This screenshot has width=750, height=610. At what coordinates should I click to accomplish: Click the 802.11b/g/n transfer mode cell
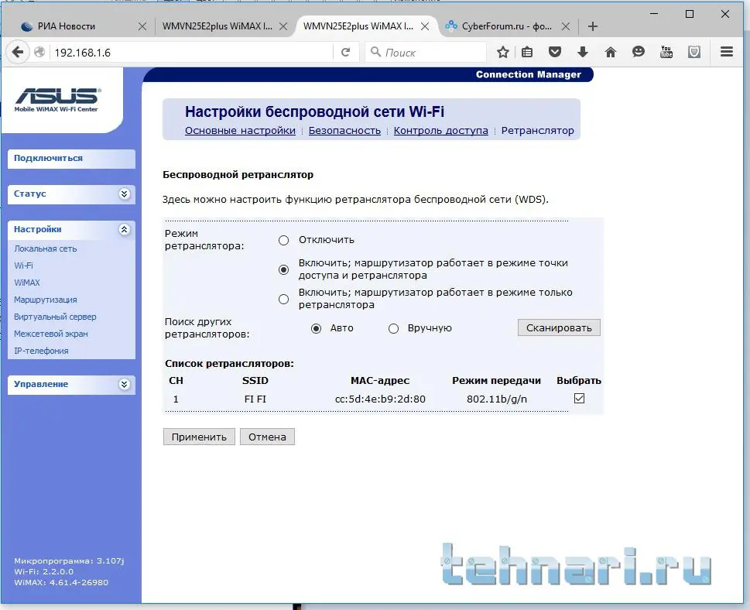pos(497,399)
